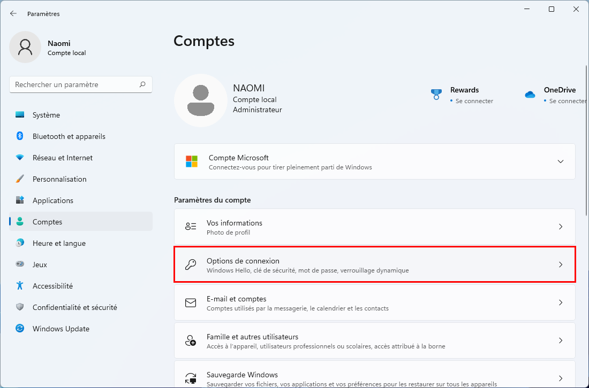This screenshot has height=388, width=589.
Task: Click the search magnifier icon
Action: point(142,84)
